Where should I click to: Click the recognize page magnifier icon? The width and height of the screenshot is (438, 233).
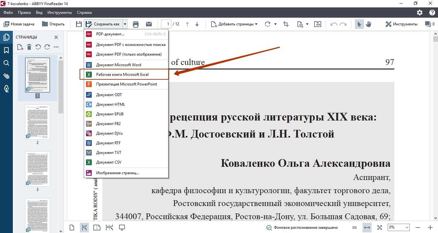(x=300, y=24)
